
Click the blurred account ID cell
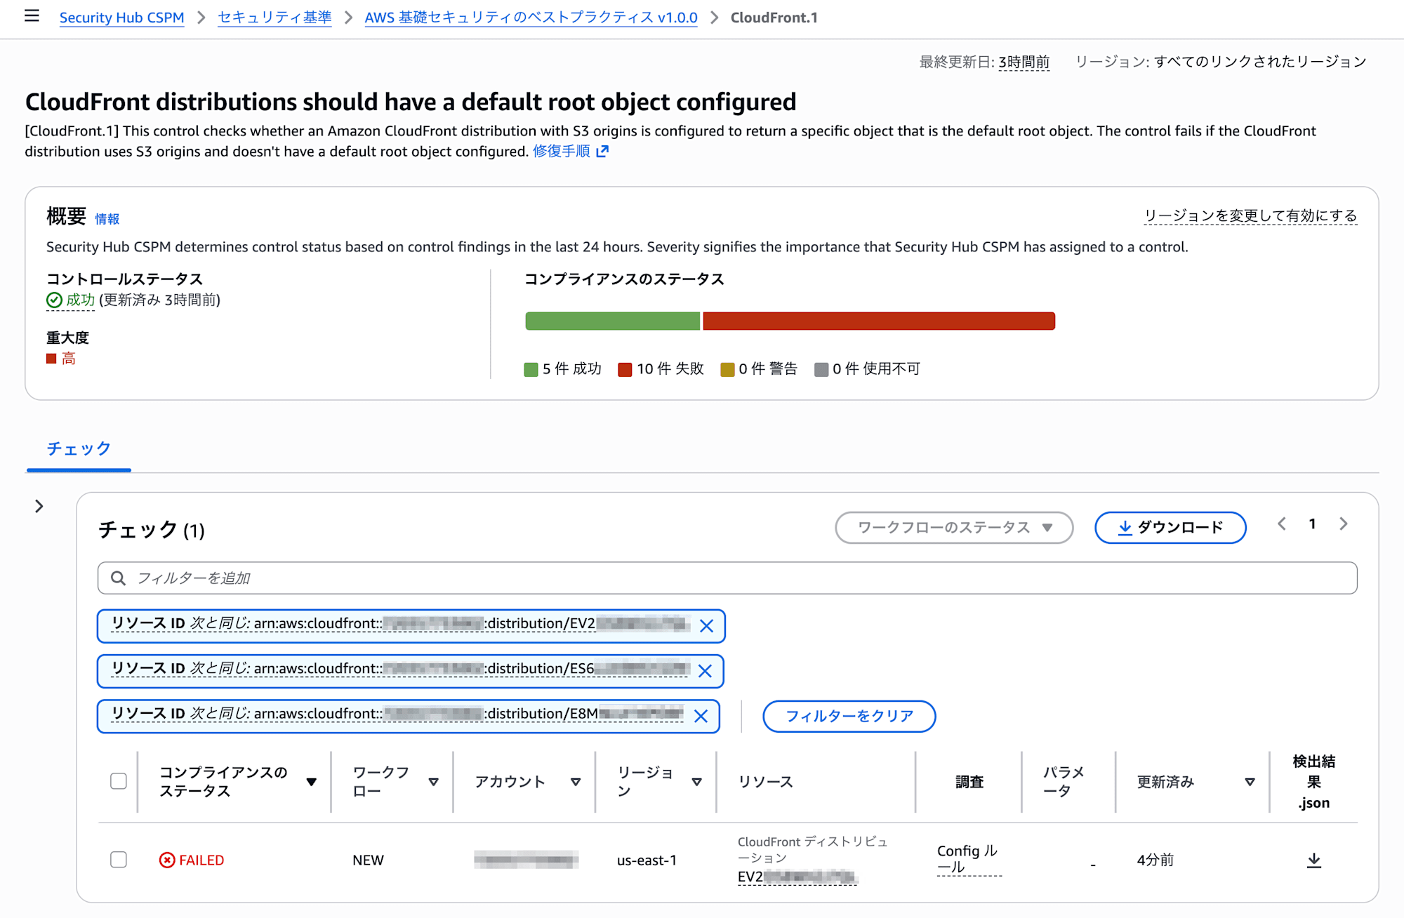coord(526,860)
